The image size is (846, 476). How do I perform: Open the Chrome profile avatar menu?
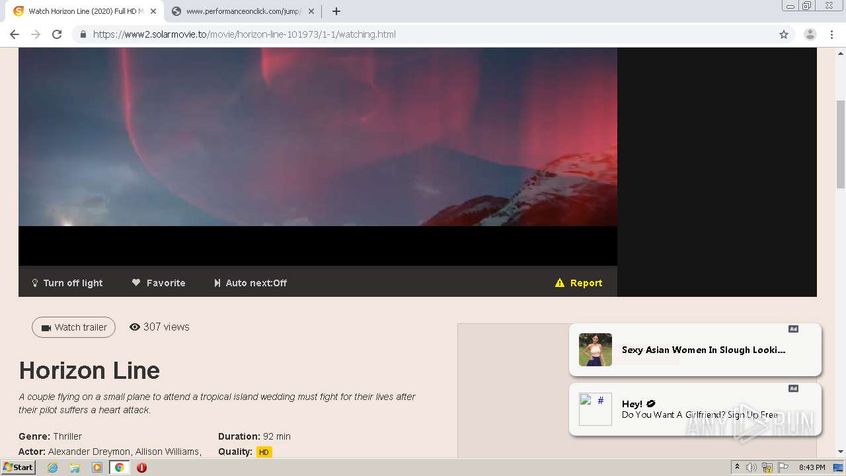tap(810, 34)
